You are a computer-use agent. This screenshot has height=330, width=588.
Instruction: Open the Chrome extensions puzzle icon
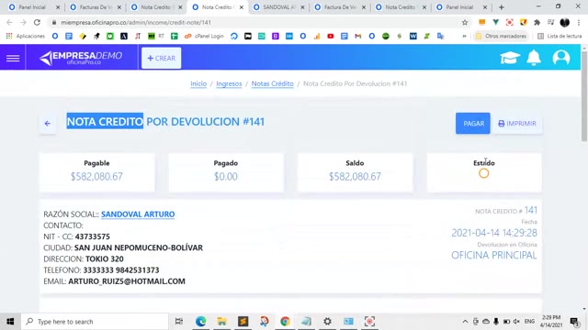point(537,22)
